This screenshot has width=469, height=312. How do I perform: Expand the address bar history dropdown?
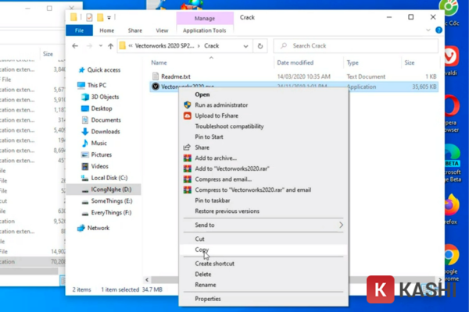coord(245,46)
